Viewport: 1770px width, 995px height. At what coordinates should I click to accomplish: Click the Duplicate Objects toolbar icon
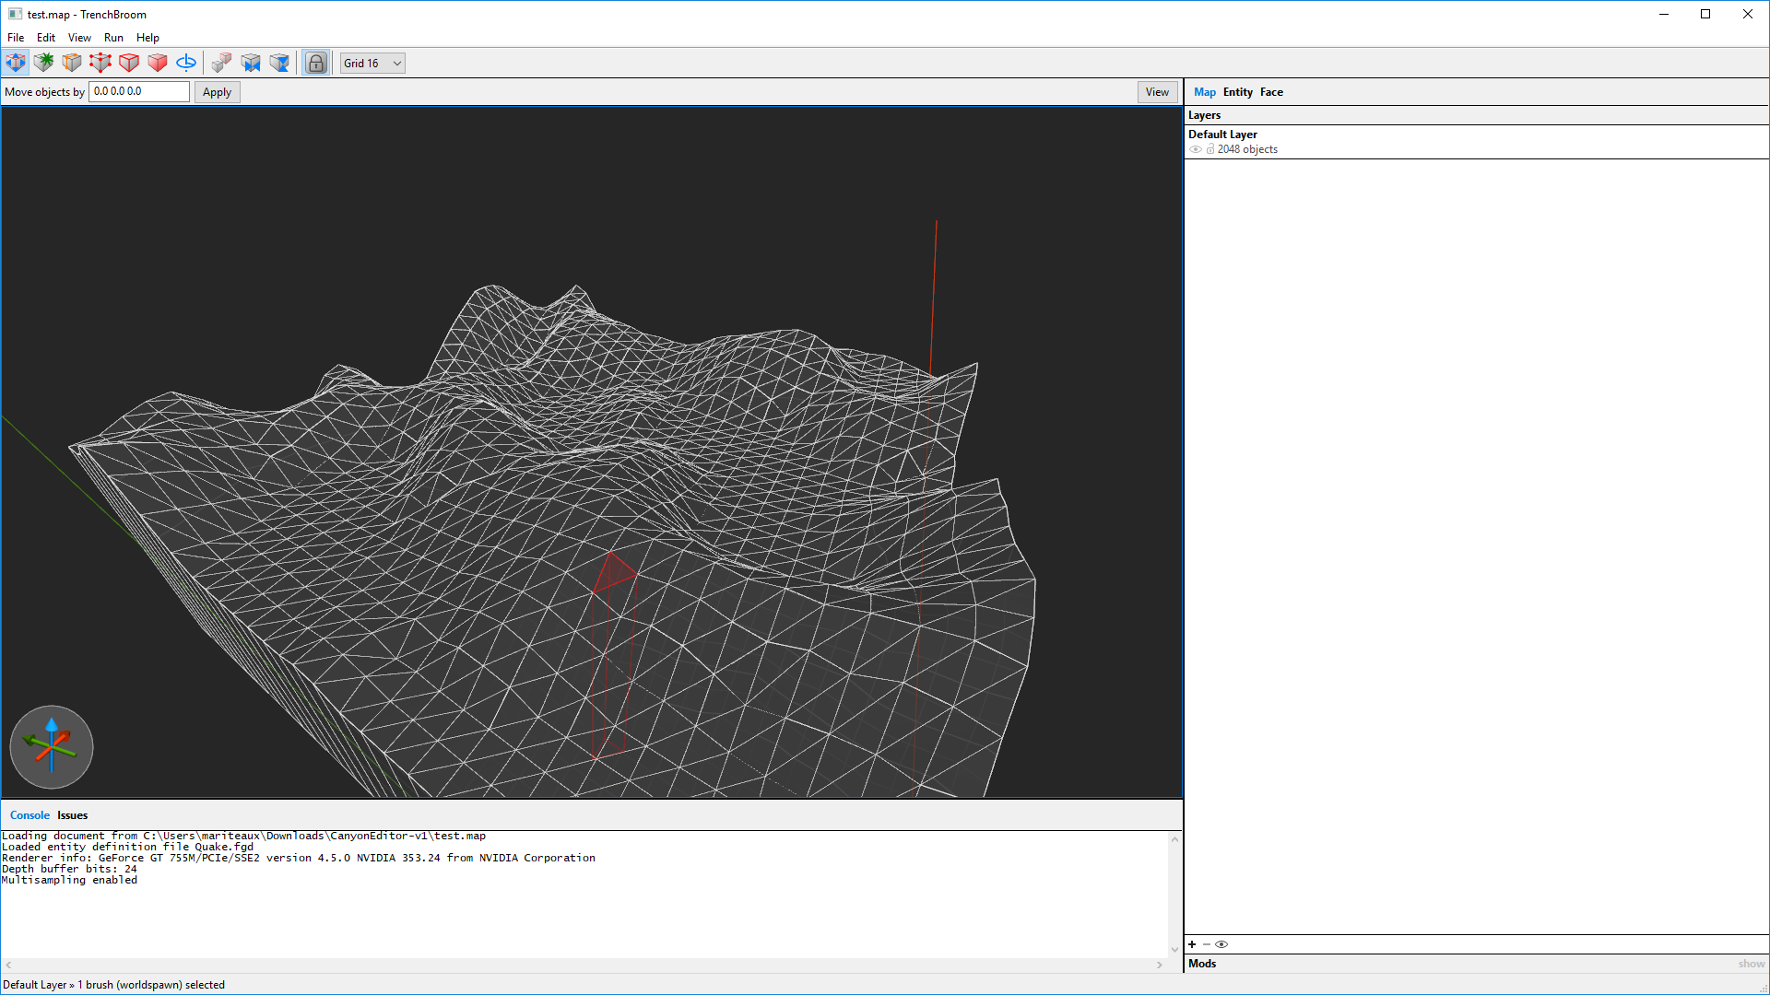coord(221,63)
